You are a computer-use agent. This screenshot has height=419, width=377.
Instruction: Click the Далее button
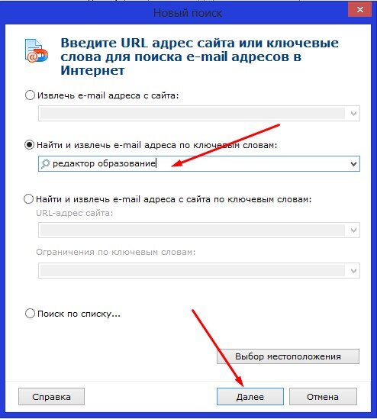tap(250, 397)
